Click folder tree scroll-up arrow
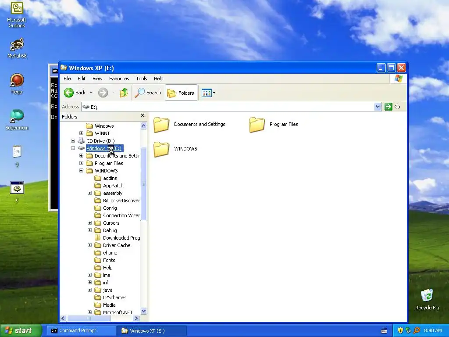The height and width of the screenshot is (337, 449). click(x=144, y=126)
